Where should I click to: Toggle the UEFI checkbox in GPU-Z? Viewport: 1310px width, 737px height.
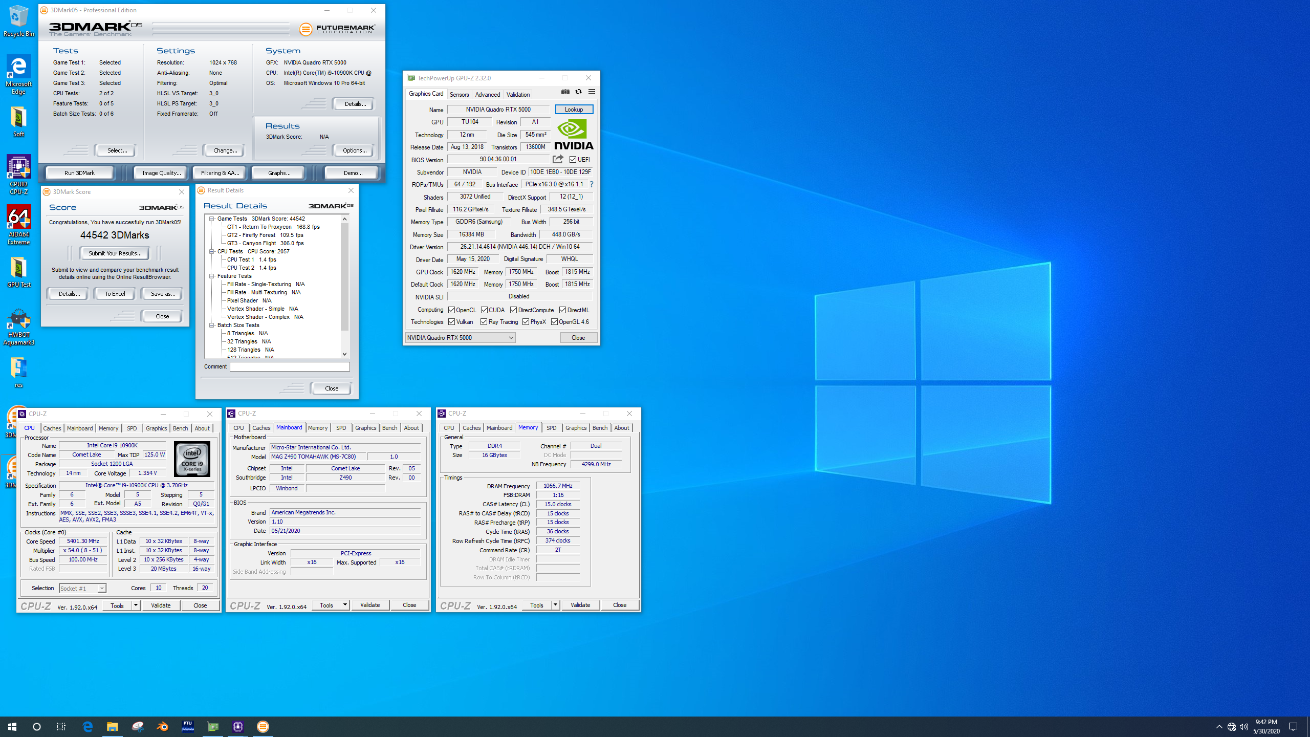click(x=573, y=160)
